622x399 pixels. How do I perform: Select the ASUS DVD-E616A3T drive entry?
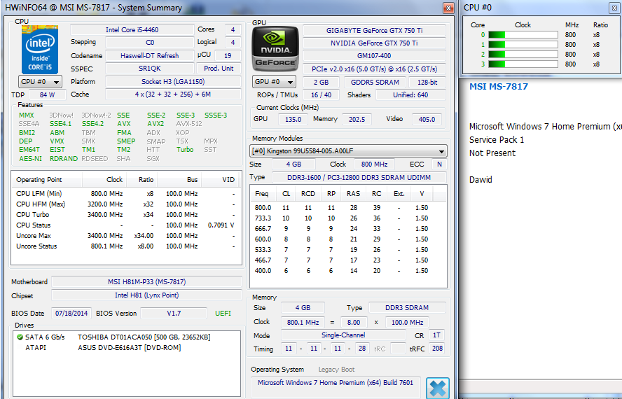pyautogui.click(x=126, y=348)
